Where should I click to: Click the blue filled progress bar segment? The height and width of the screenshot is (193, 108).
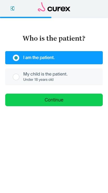(x=26, y=17)
